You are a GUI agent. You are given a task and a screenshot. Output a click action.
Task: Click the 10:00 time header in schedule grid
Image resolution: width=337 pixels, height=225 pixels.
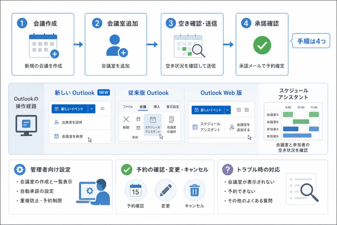301,107
